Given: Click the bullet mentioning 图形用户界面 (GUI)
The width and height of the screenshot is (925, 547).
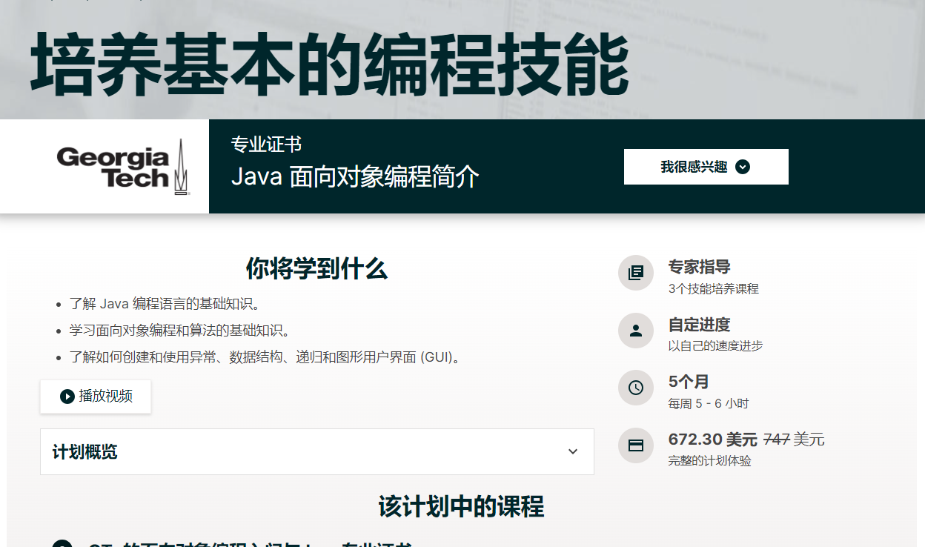Looking at the screenshot, I should pos(267,357).
